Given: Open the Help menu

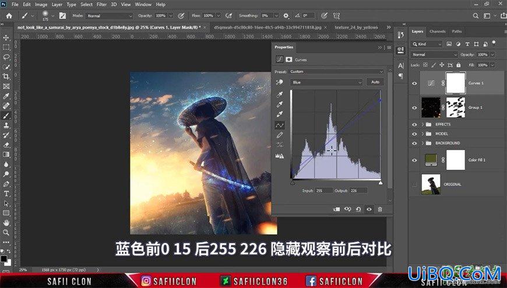Looking at the screenshot, I should 161,5.
